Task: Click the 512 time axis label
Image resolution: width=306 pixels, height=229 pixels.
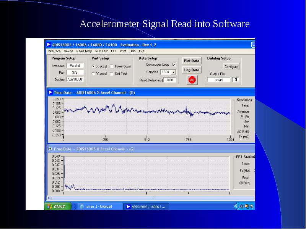Action: coord(147,140)
